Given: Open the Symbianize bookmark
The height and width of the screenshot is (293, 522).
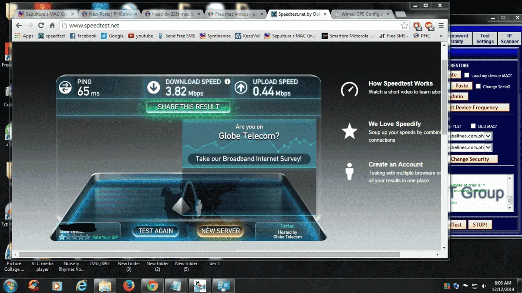Looking at the screenshot, I should pos(215,36).
